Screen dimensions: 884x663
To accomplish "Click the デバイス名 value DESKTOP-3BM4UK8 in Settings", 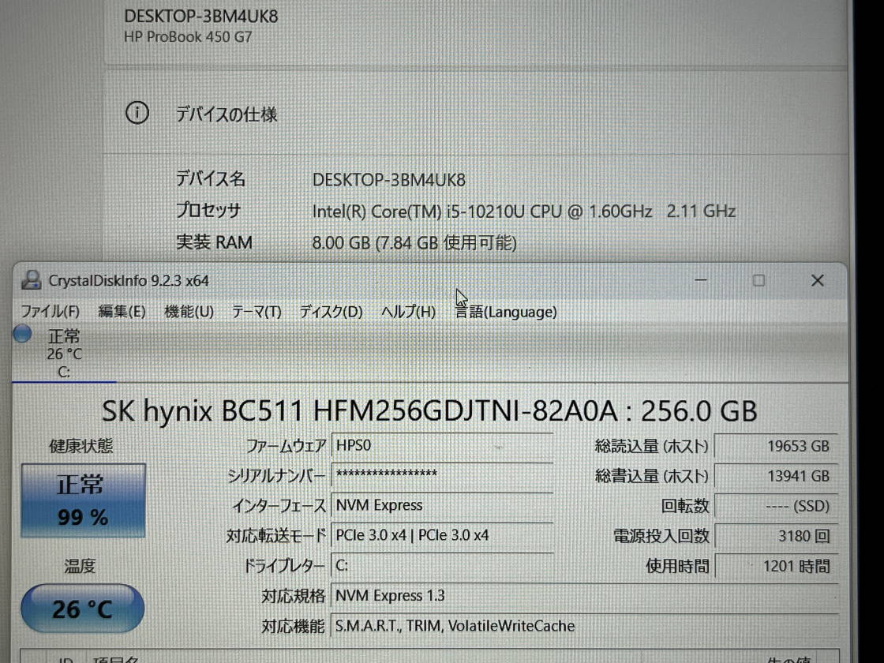I will point(389,180).
